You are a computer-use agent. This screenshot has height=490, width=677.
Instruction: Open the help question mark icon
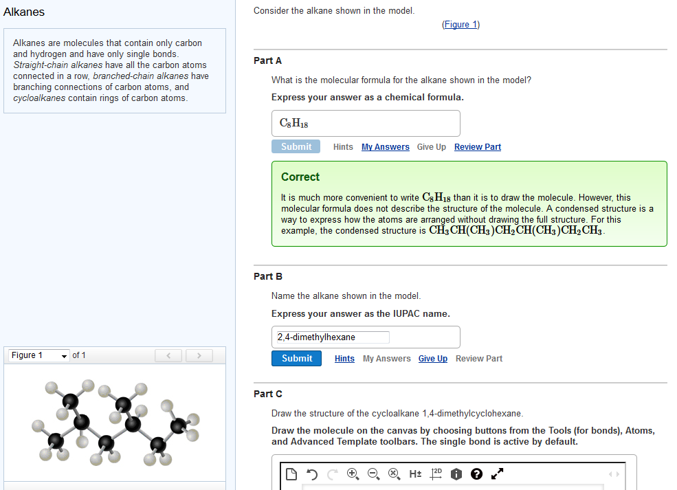tap(476, 474)
